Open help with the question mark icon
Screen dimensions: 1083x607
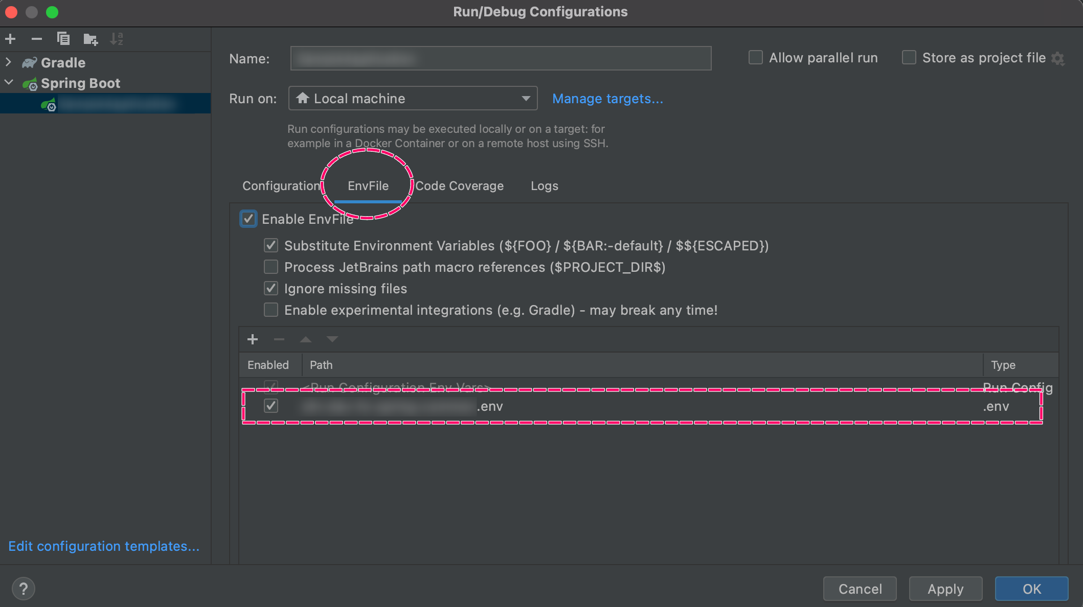24,589
